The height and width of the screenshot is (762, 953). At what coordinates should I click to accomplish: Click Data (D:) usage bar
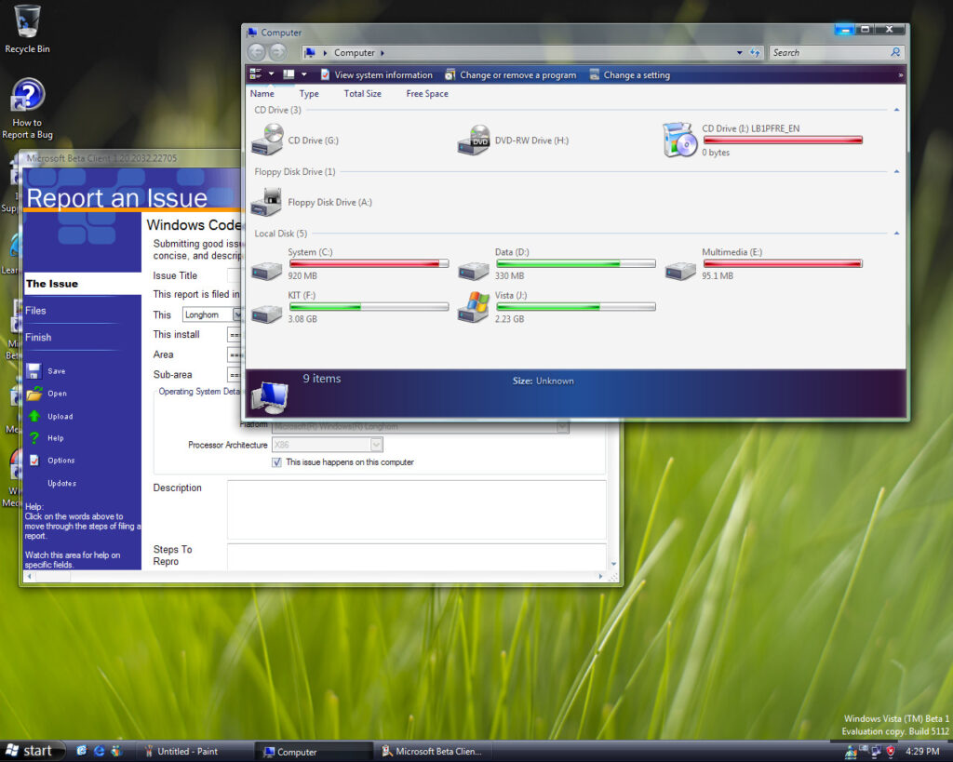[x=575, y=263]
